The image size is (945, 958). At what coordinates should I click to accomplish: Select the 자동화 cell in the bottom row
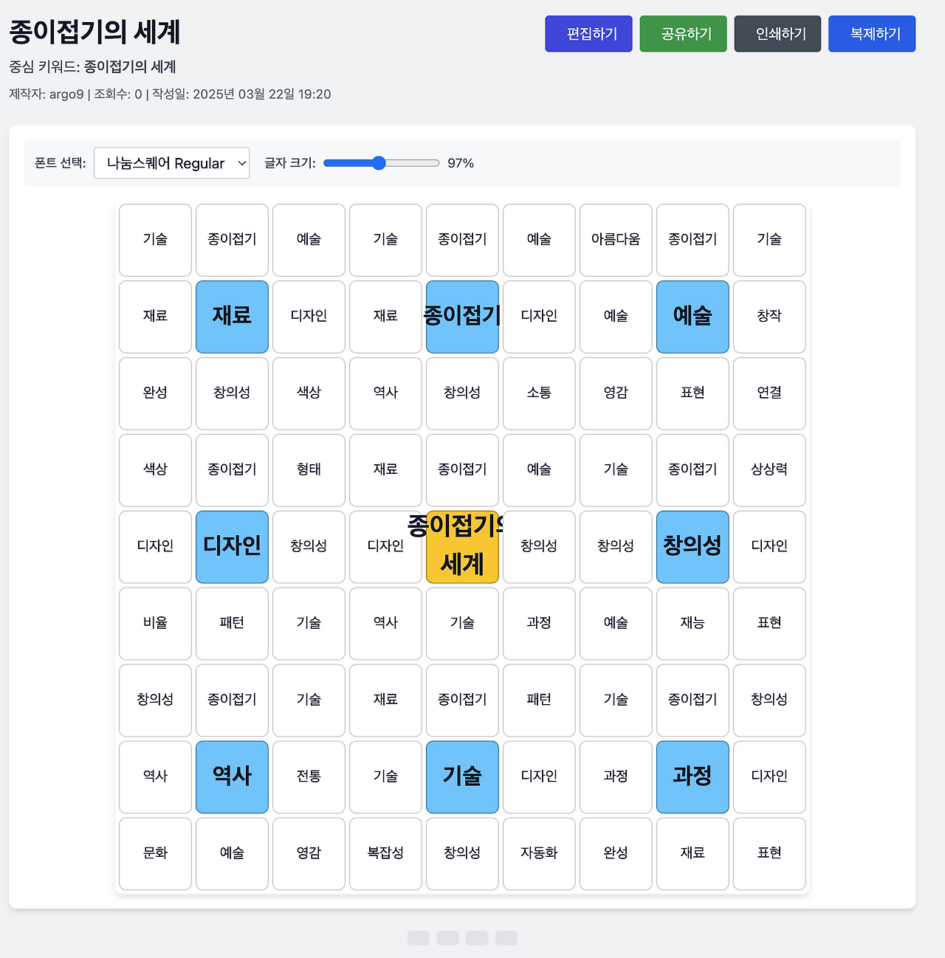click(539, 854)
